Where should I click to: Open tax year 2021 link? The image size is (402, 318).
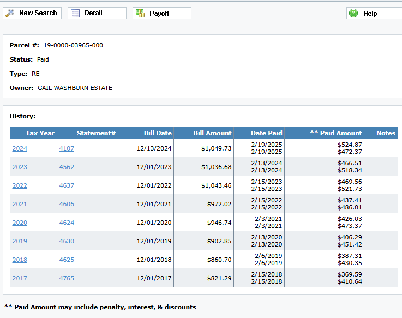pyautogui.click(x=20, y=204)
